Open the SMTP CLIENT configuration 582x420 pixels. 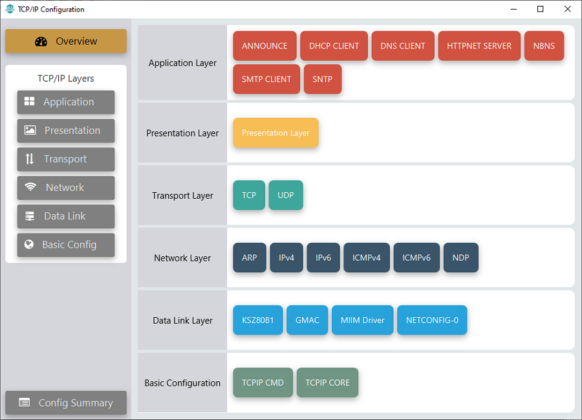pyautogui.click(x=266, y=79)
